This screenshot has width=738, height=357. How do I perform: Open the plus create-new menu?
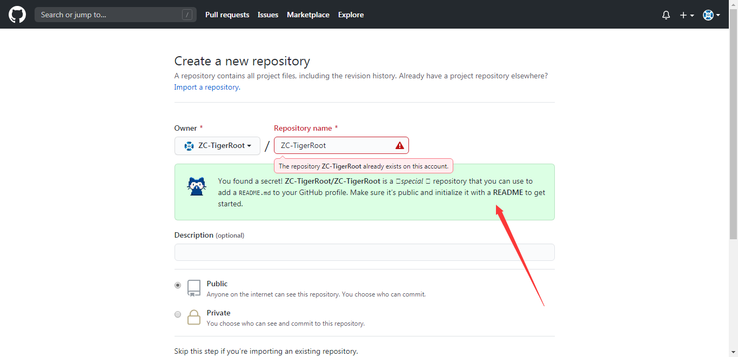pos(687,15)
